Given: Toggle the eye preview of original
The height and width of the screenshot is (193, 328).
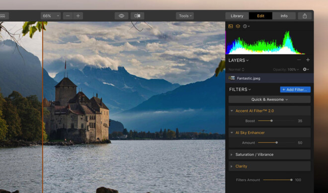Looking at the screenshot, I should [122, 16].
